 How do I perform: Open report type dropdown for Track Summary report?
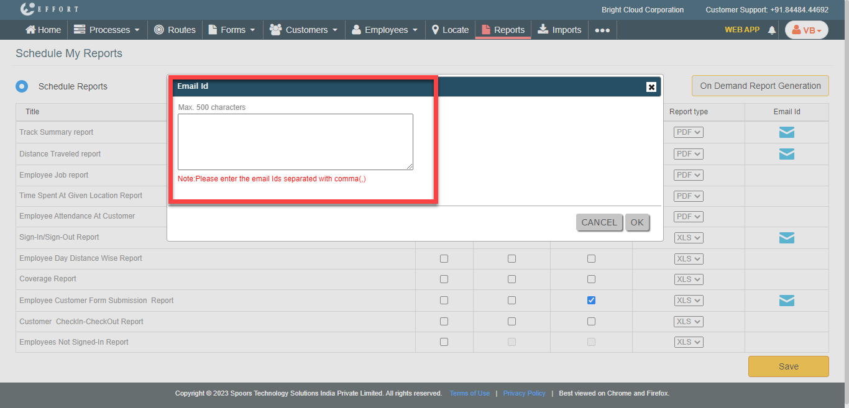pyautogui.click(x=688, y=132)
